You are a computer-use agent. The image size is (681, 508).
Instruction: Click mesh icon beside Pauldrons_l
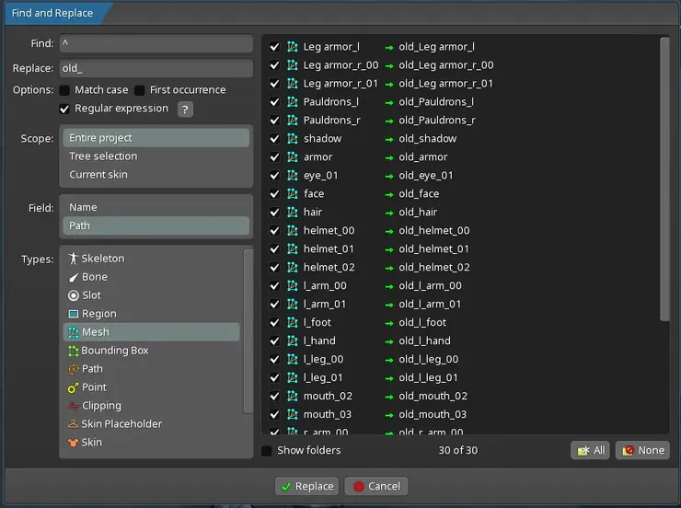(x=293, y=101)
